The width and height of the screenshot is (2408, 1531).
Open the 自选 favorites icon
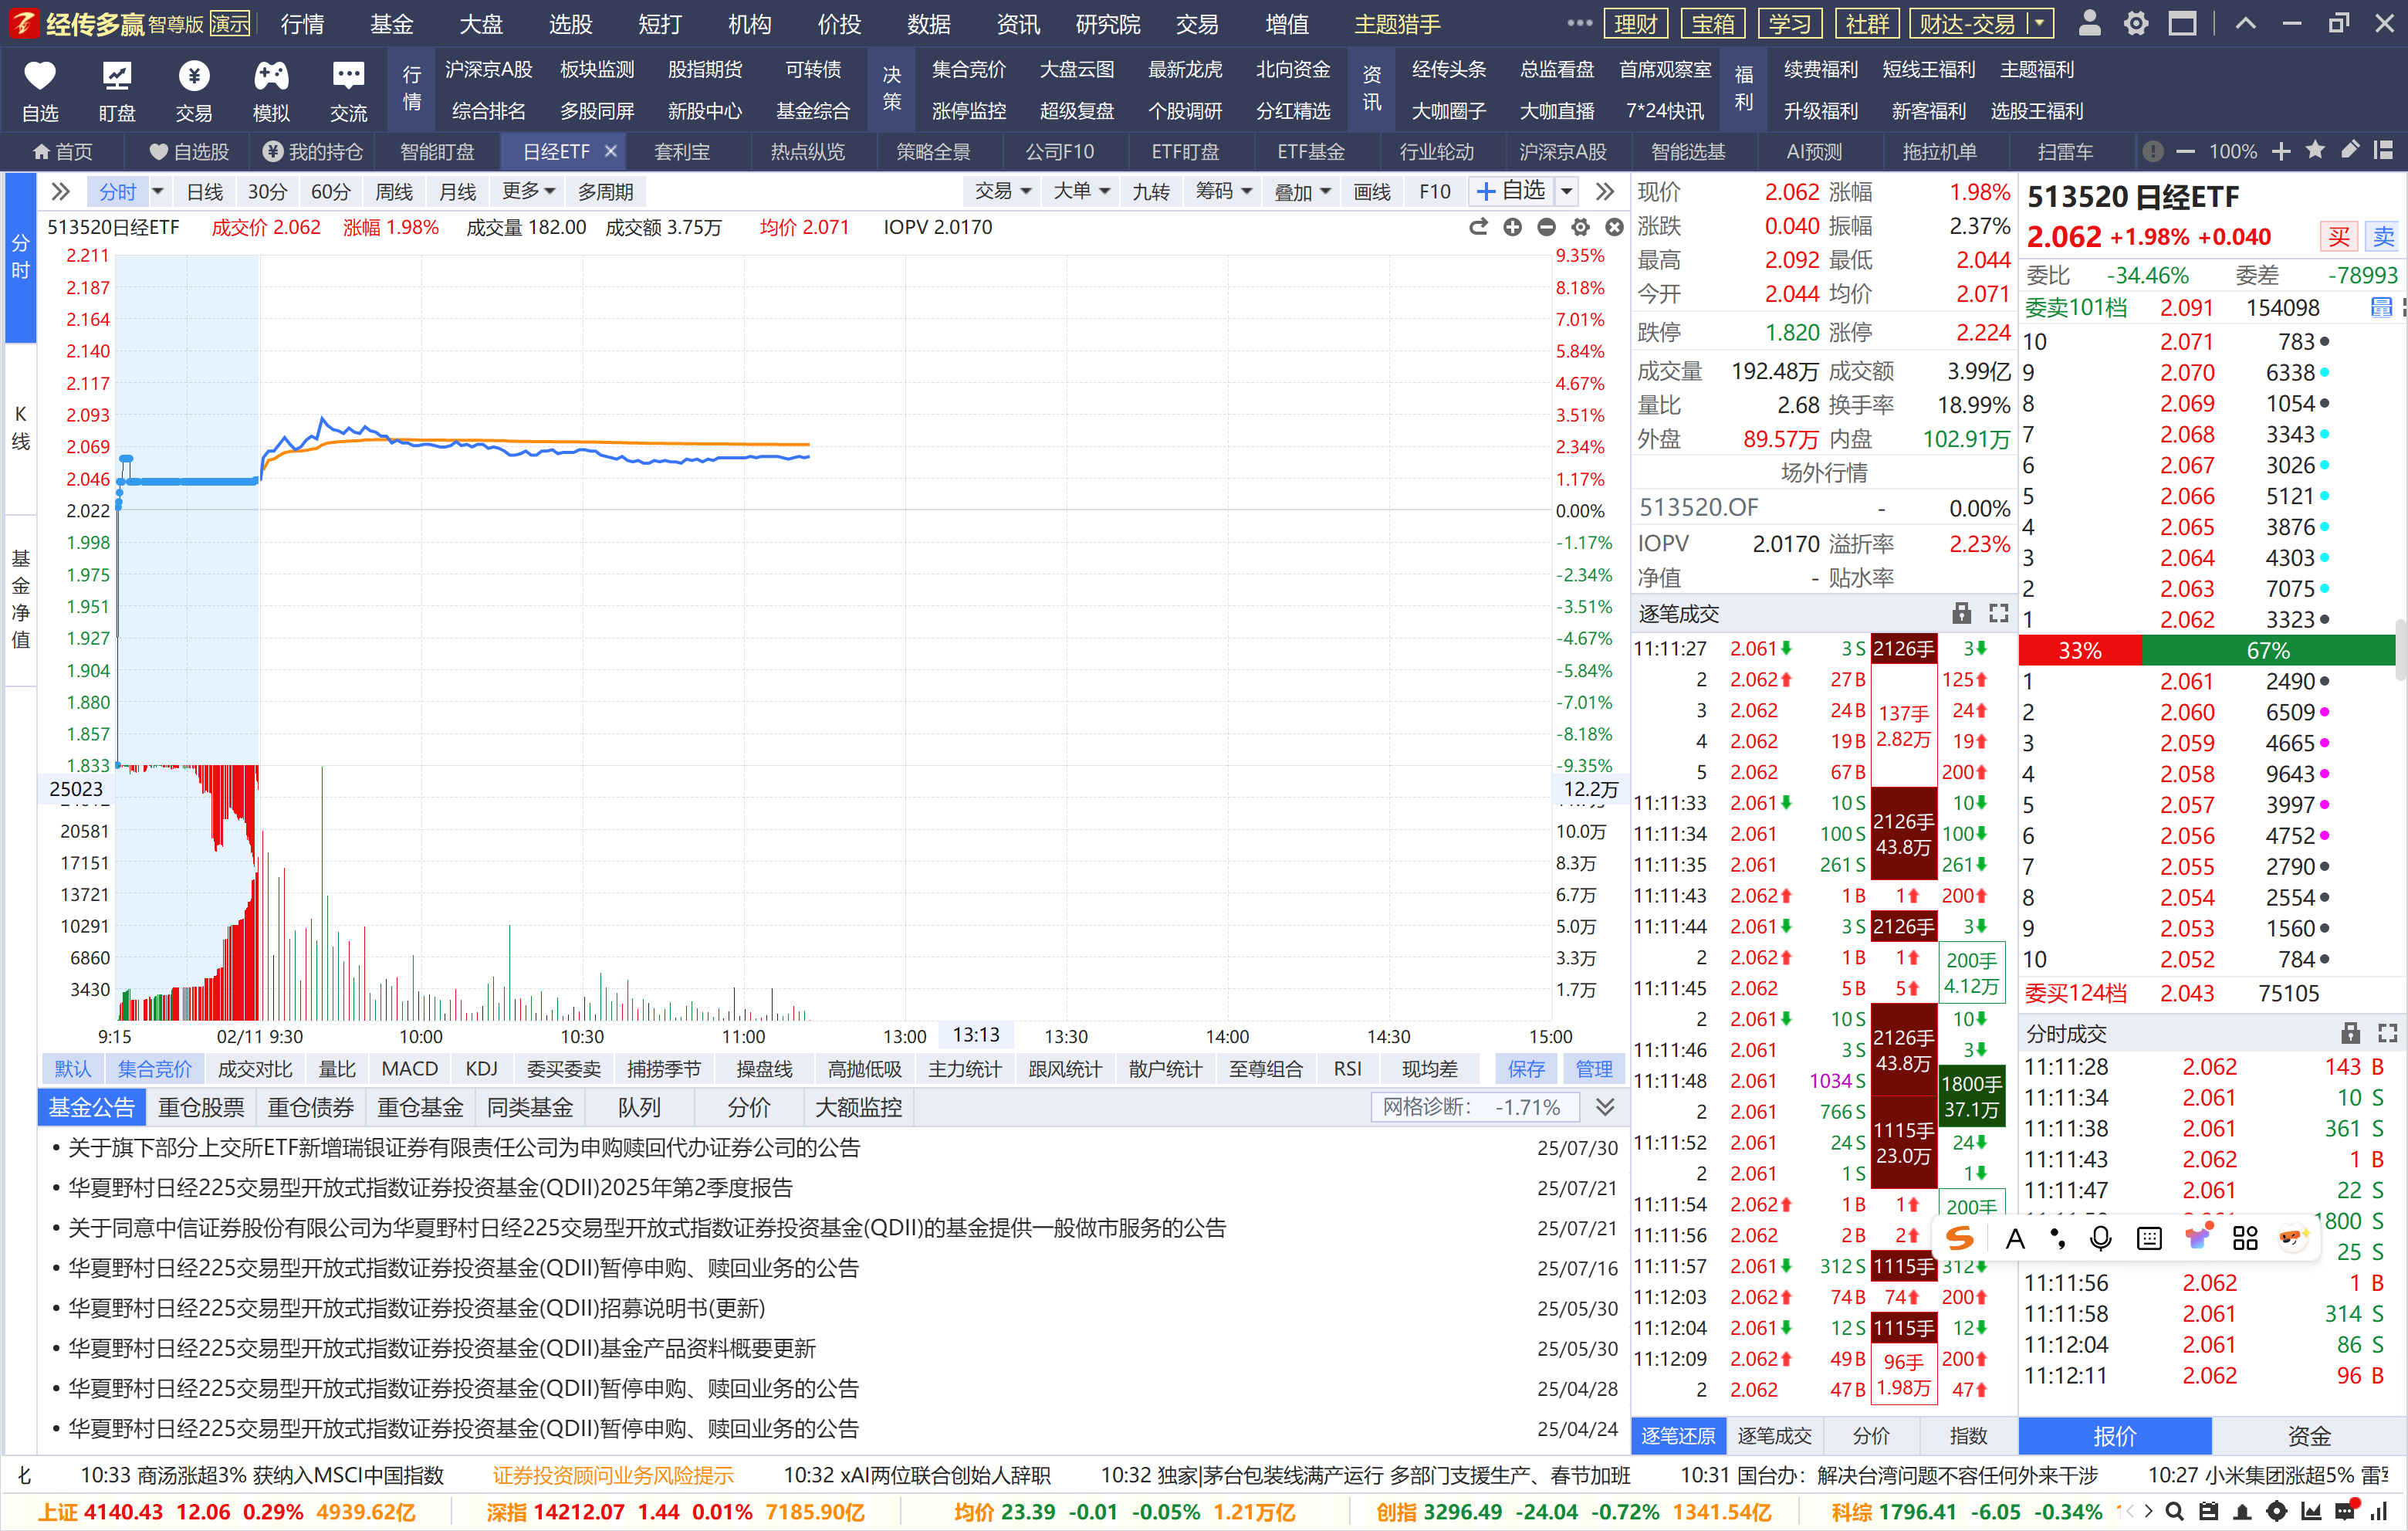[40, 77]
